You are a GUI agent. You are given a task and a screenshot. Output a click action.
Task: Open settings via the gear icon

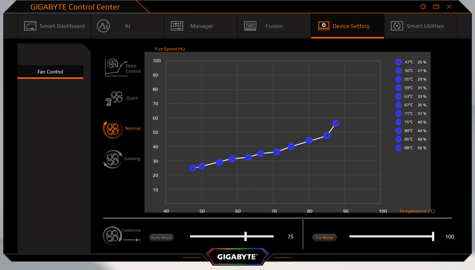[x=423, y=7]
